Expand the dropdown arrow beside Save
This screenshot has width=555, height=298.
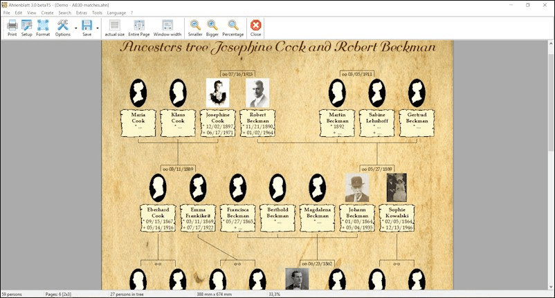point(98,29)
